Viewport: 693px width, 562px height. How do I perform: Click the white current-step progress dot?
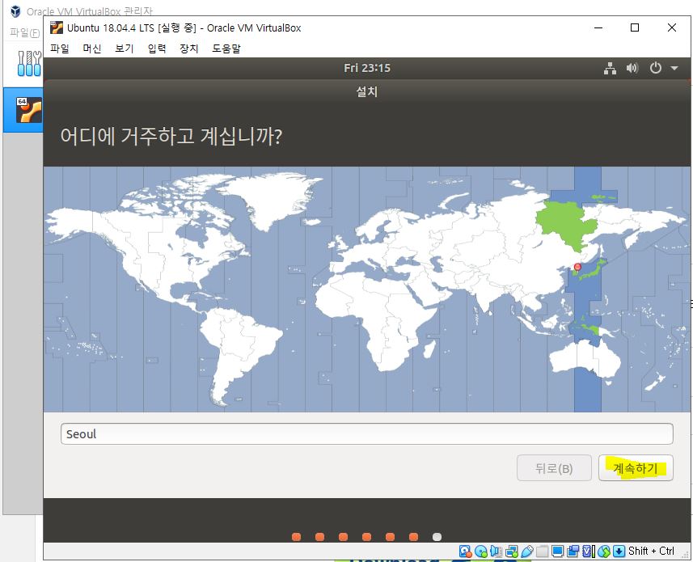[437, 537]
